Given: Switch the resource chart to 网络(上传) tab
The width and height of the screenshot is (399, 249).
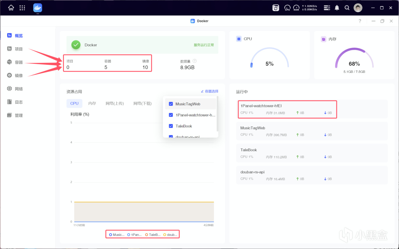Looking at the screenshot, I should [115, 103].
